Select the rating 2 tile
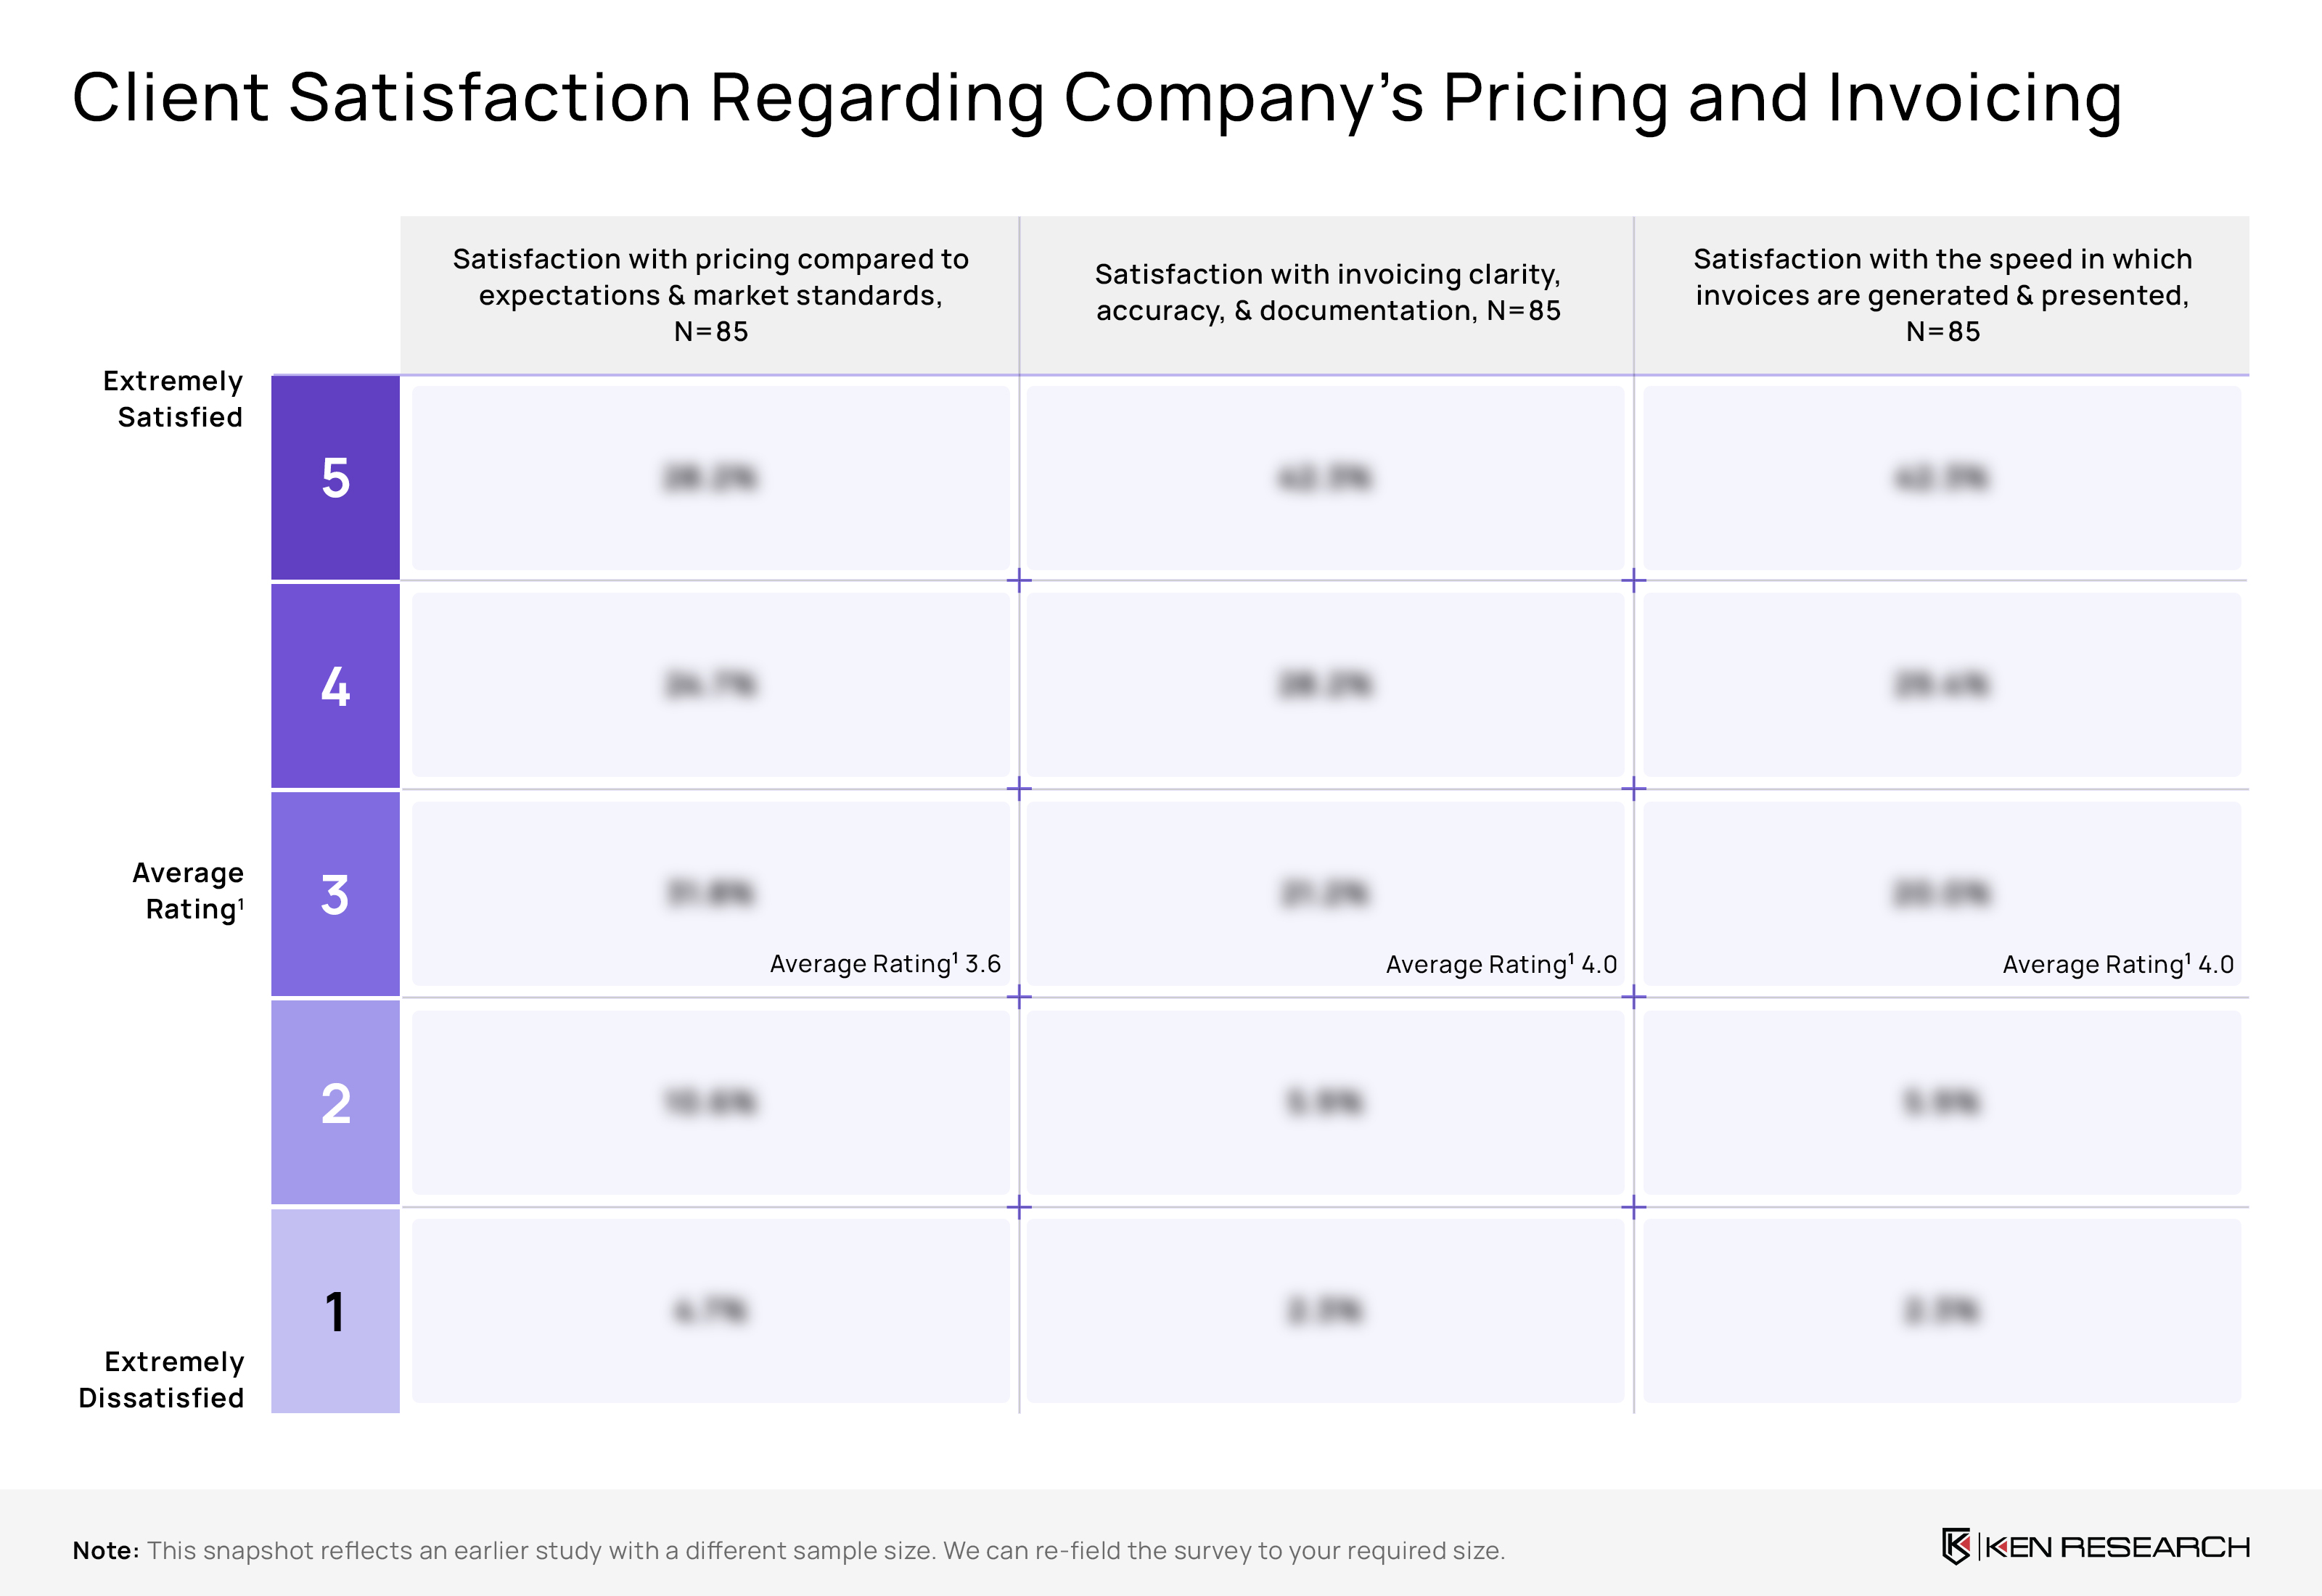 tap(335, 1103)
